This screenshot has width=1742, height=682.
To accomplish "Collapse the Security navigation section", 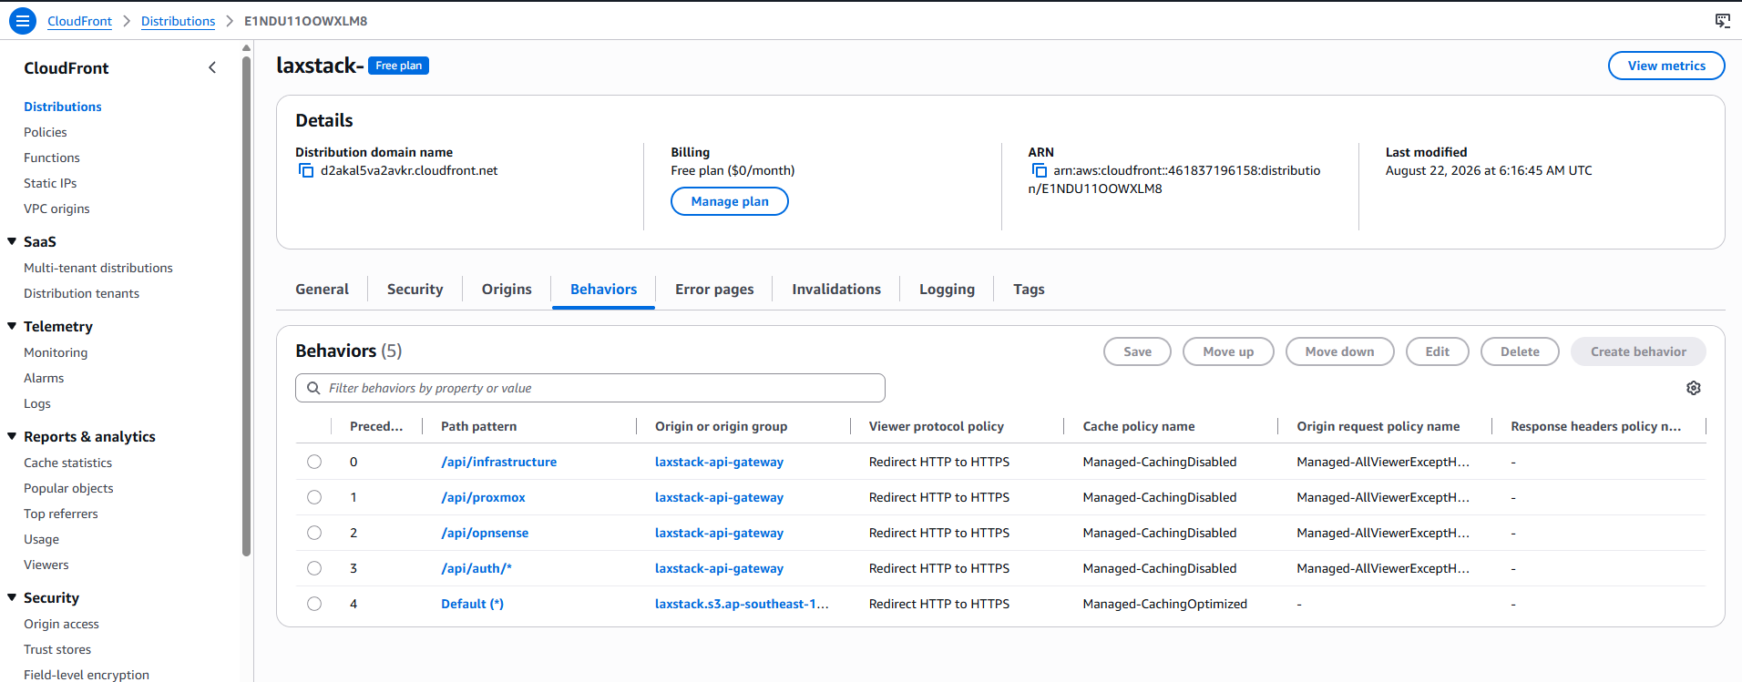I will (12, 597).
